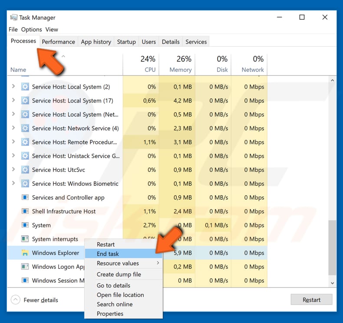Sort by the Network column header
Image resolution: width=343 pixels, height=323 pixels.
[249, 65]
